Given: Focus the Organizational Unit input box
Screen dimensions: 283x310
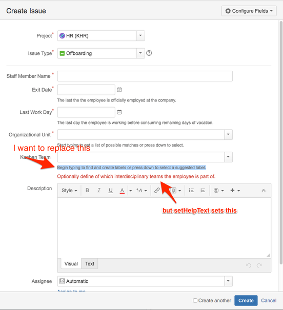Looking at the screenshot, I should (x=141, y=134).
